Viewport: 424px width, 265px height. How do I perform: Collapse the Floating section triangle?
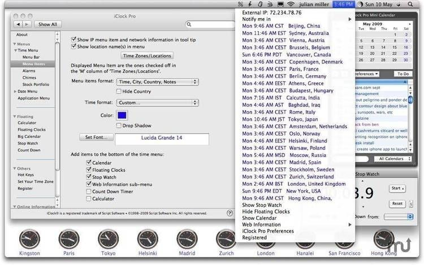[15, 116]
